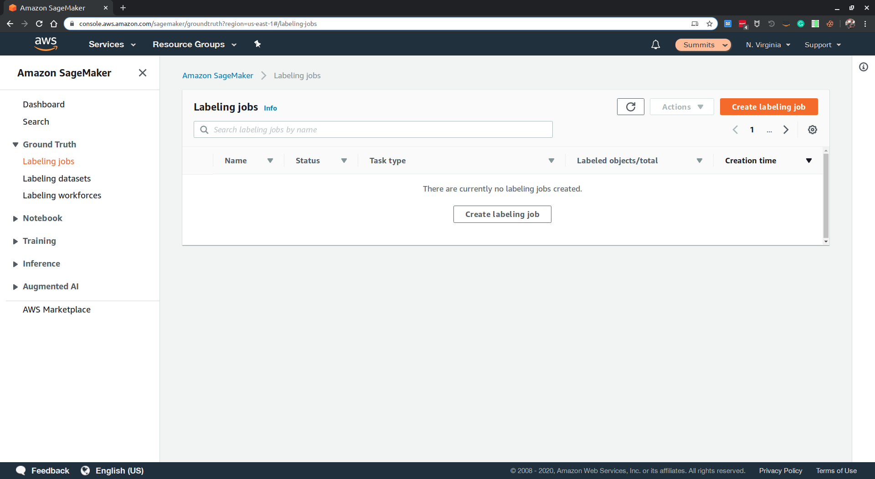The width and height of the screenshot is (875, 479).
Task: Click the magnifier icon in search box
Action: (x=204, y=130)
